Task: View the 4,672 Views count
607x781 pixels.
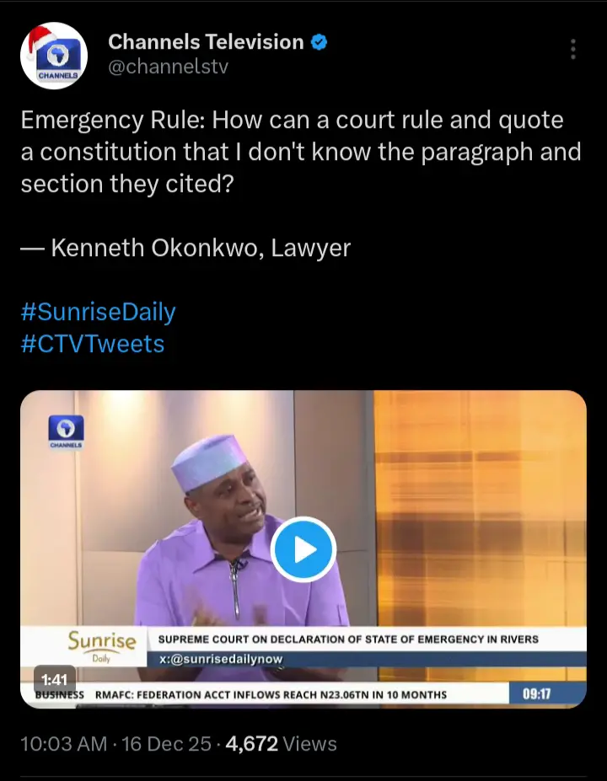Action: pos(281,744)
